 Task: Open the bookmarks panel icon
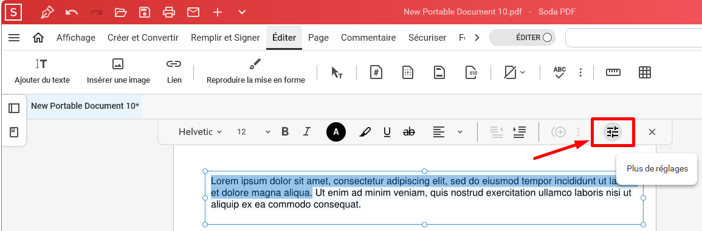click(14, 132)
